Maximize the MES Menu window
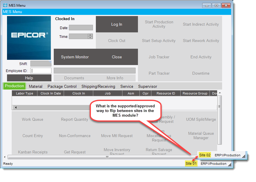The height and width of the screenshot is (182, 256). click(216, 6)
